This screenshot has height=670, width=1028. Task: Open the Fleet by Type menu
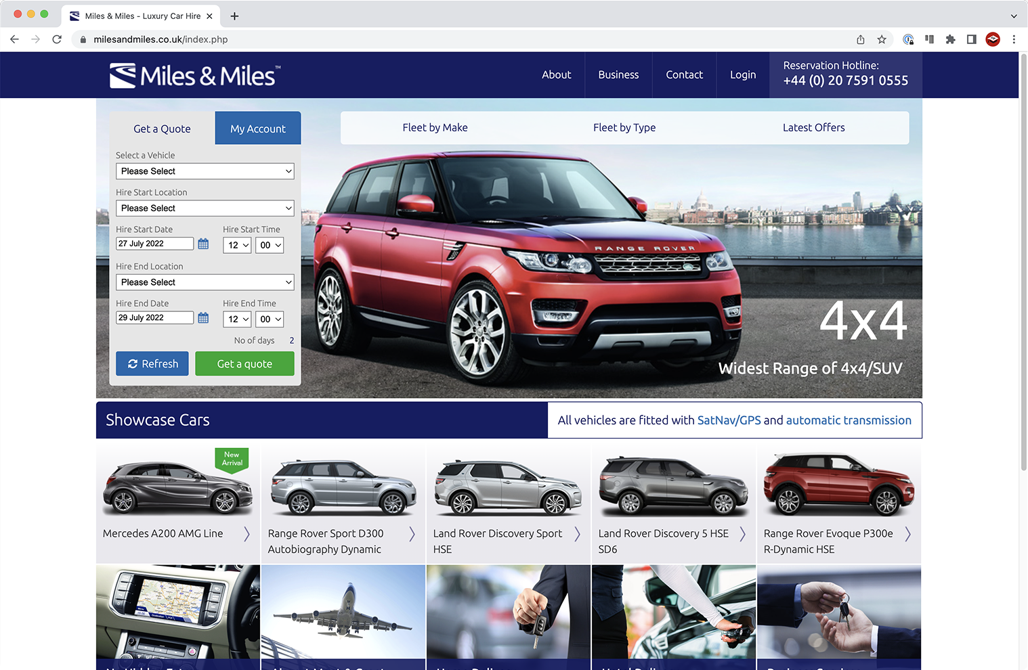point(624,127)
